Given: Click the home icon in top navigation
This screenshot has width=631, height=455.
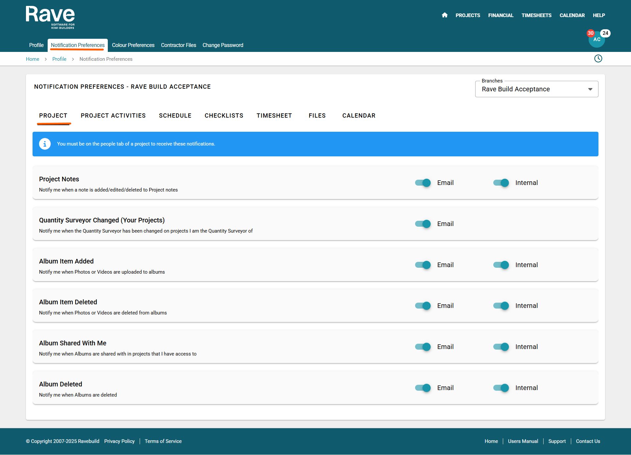Looking at the screenshot, I should click(x=445, y=15).
